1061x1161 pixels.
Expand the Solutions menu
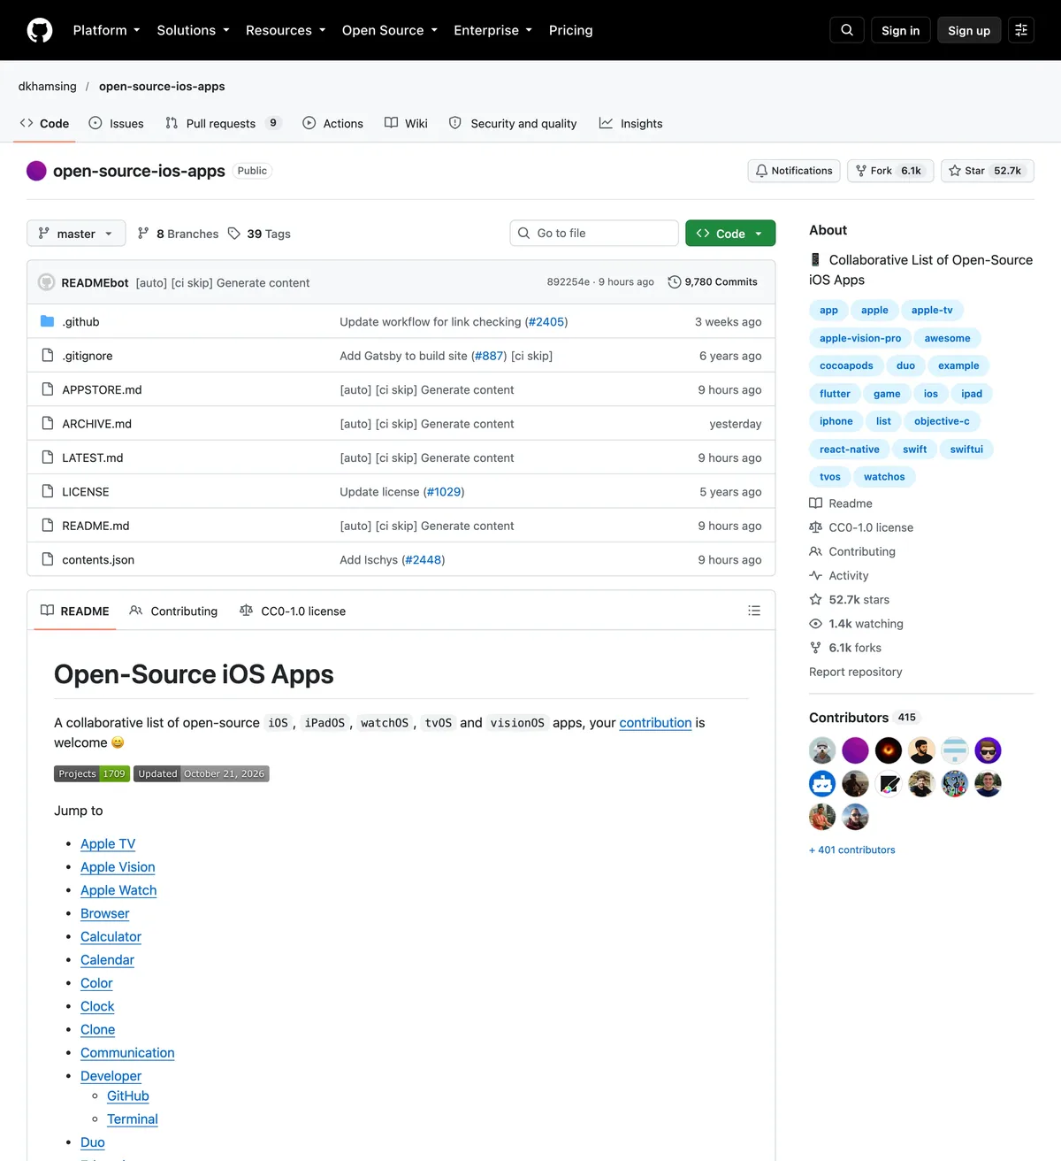(193, 30)
